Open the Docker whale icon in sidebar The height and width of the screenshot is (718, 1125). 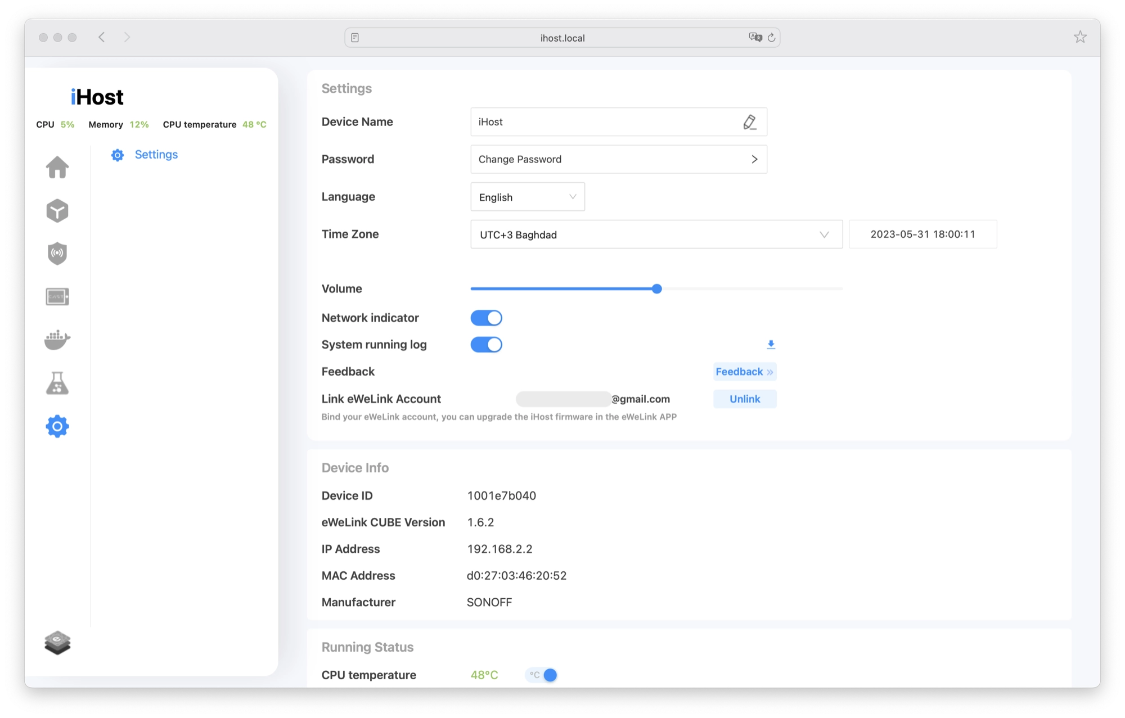(57, 340)
